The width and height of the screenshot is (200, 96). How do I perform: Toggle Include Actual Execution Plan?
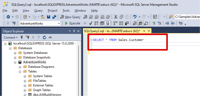pyautogui.click(x=115, y=23)
